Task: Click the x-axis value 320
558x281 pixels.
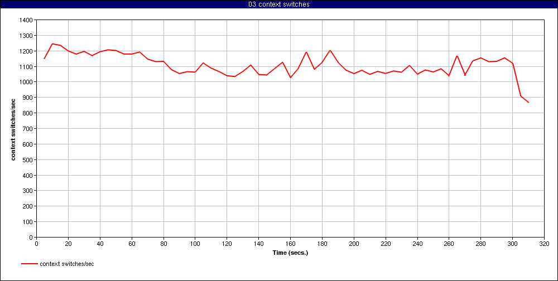Action: (x=544, y=244)
